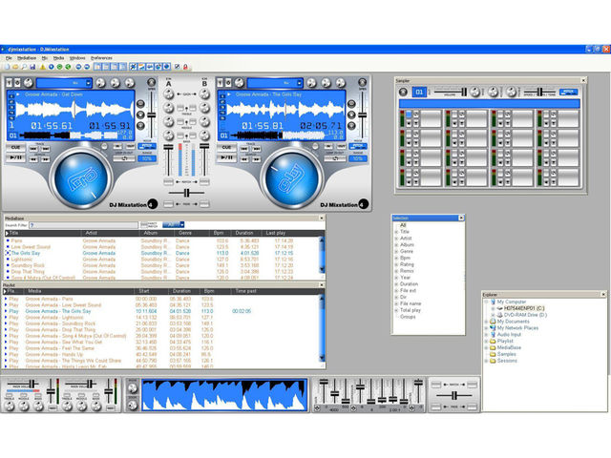Toggle first sampler slot select checkbox
This screenshot has height=458, width=611.
pos(409,114)
